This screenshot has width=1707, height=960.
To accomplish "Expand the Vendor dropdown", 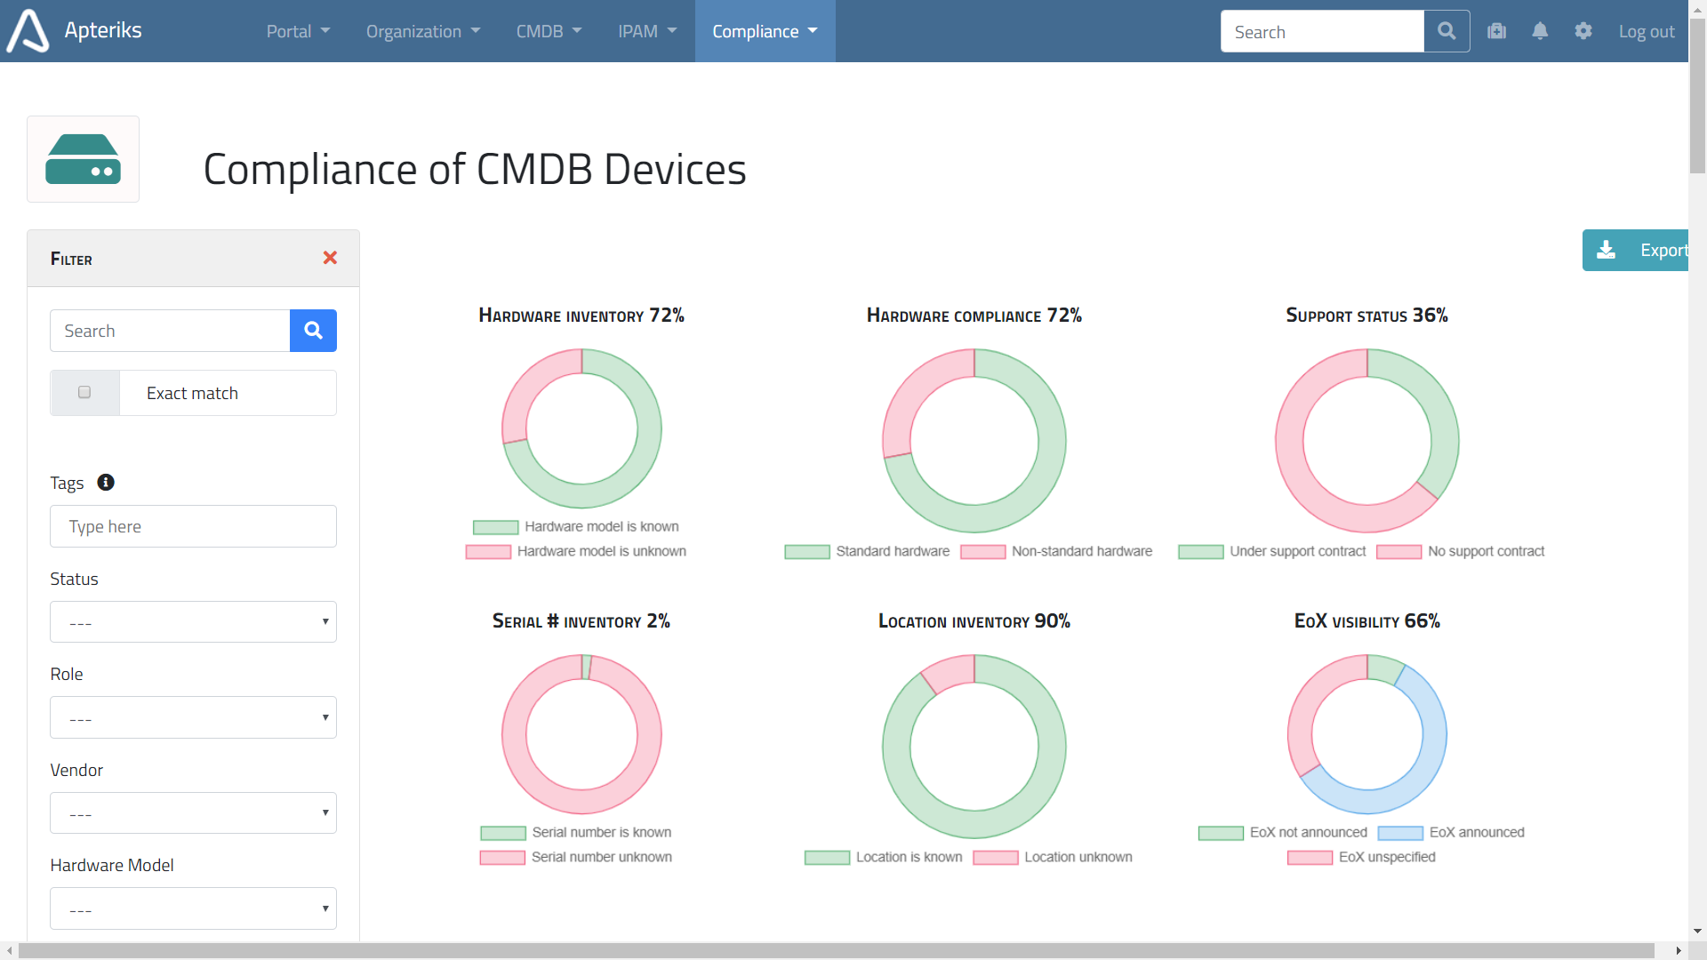I will click(193, 813).
